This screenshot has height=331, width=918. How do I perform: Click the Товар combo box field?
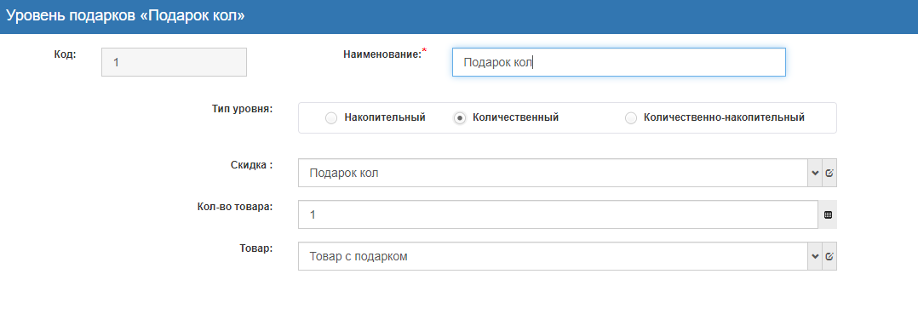(x=554, y=256)
